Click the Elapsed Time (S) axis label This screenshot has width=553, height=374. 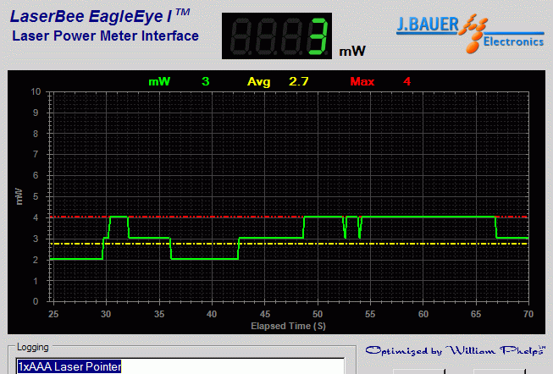288,325
